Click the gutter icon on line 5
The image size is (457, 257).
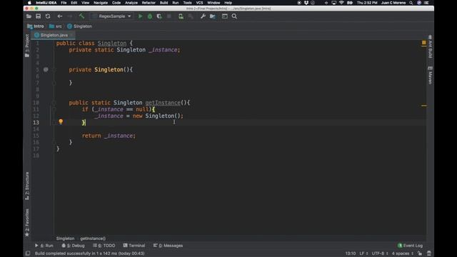pos(46,70)
